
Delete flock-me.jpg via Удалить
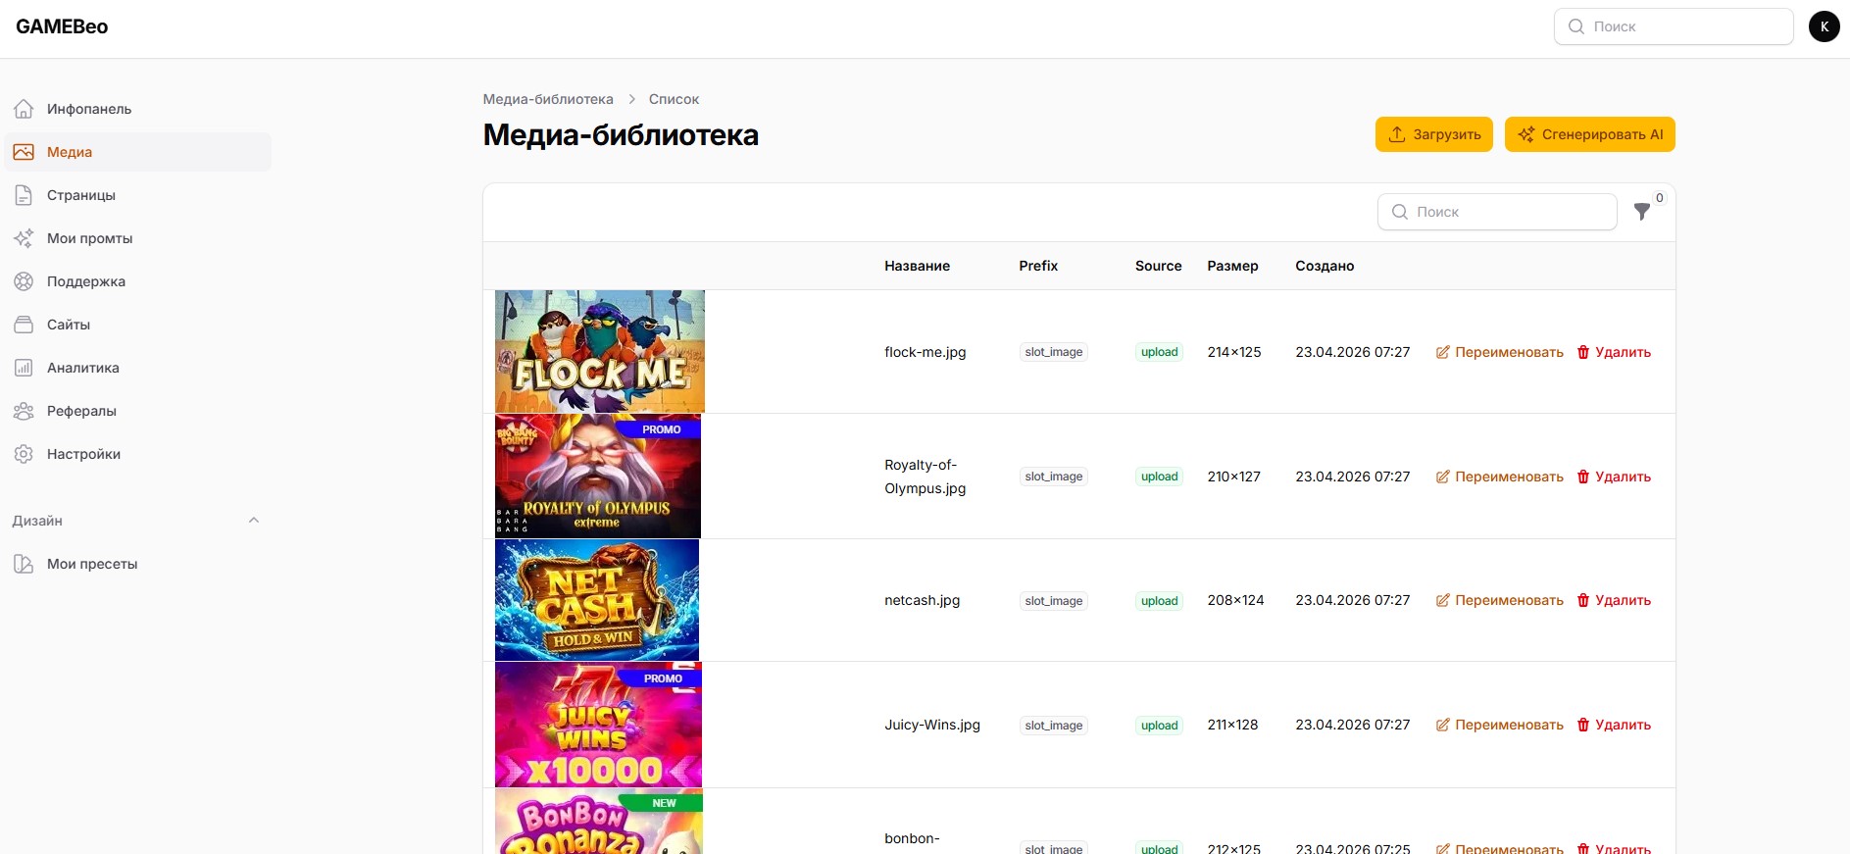click(x=1614, y=352)
